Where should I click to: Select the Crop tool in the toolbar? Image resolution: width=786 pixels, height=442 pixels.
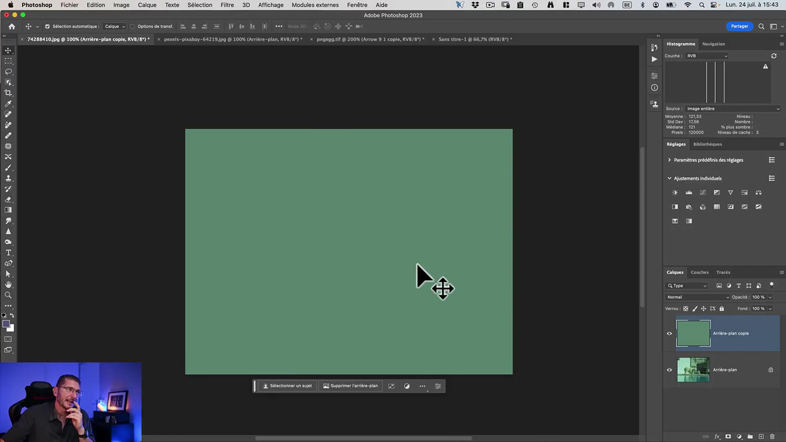(x=8, y=93)
